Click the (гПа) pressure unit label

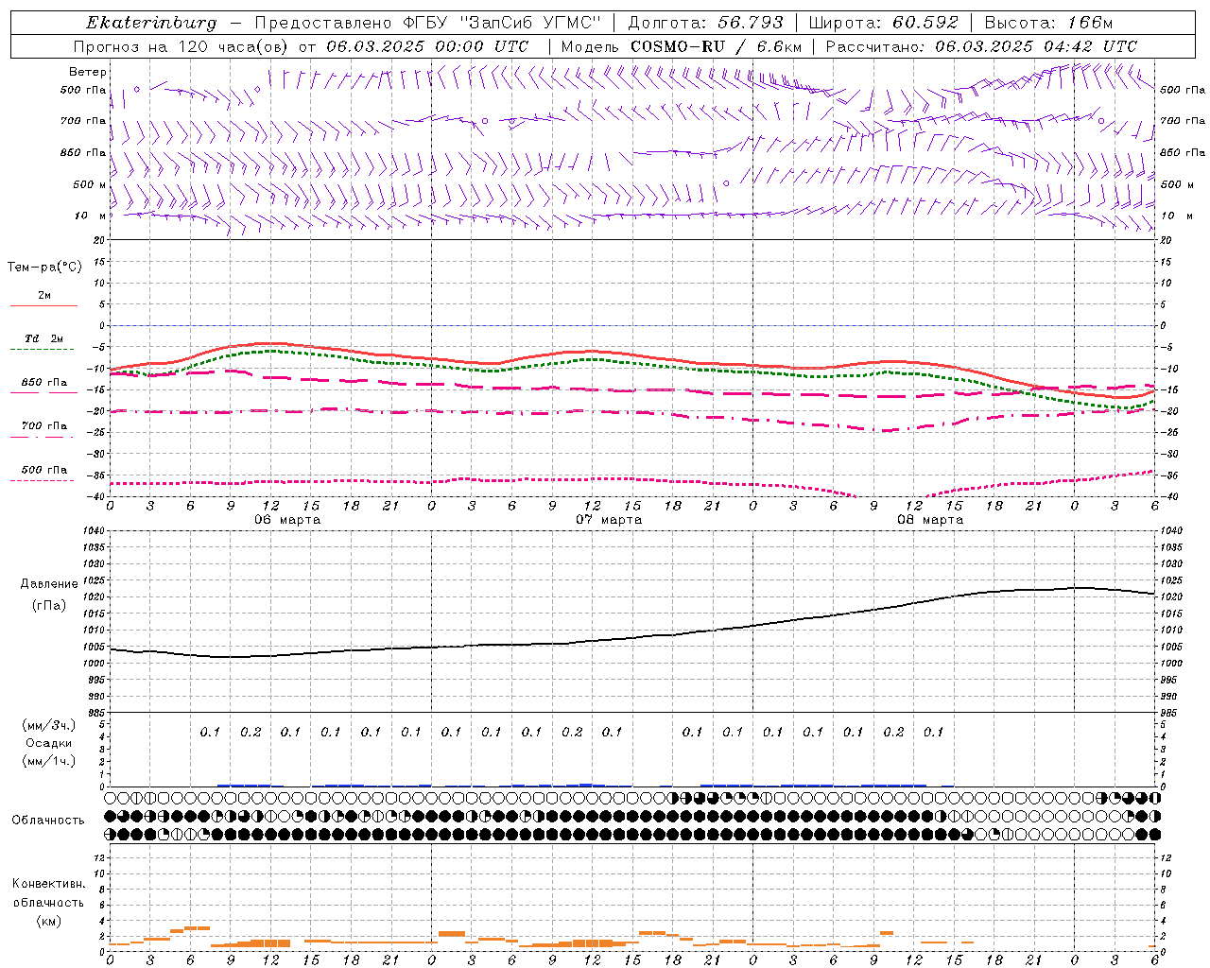coord(49,605)
